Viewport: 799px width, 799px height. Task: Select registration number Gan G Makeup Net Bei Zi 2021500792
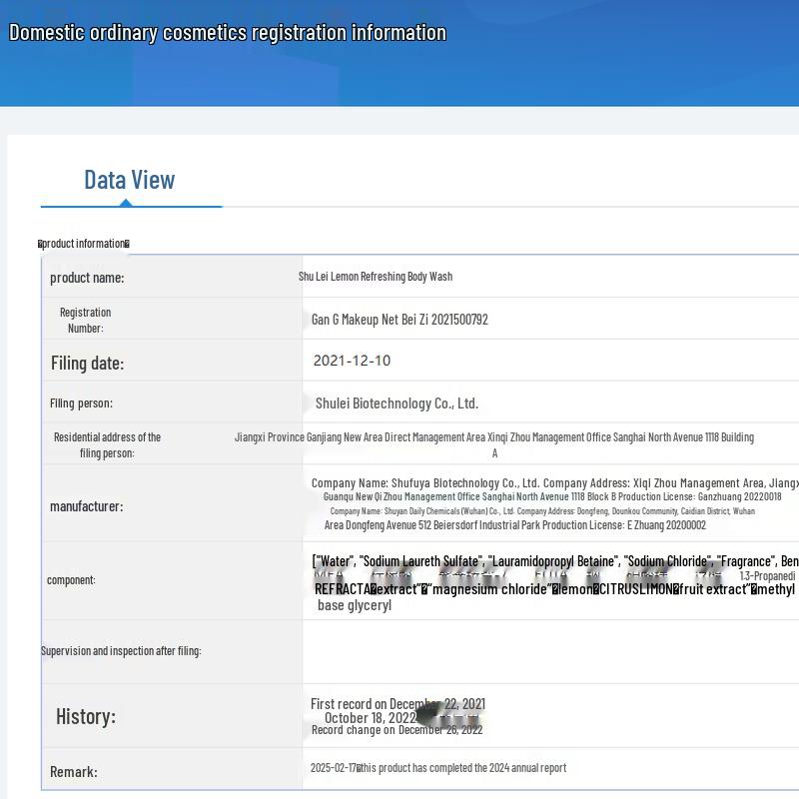pyautogui.click(x=399, y=320)
